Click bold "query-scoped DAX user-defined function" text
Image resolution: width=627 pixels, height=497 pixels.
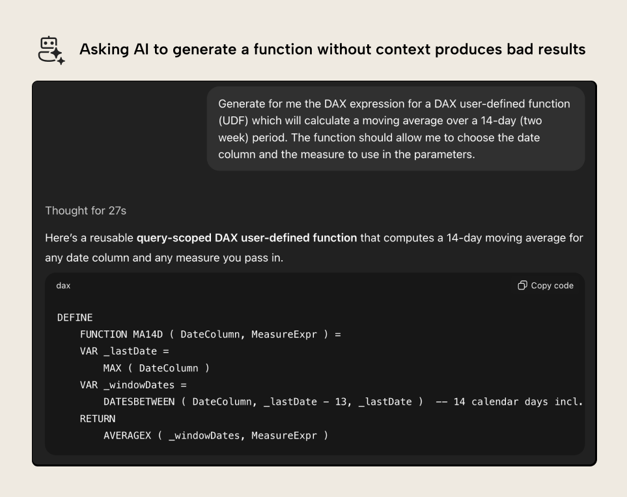point(246,238)
